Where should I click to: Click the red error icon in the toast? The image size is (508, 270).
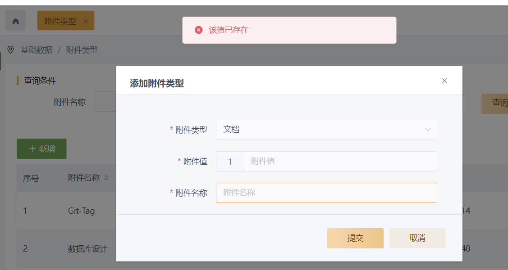click(199, 30)
